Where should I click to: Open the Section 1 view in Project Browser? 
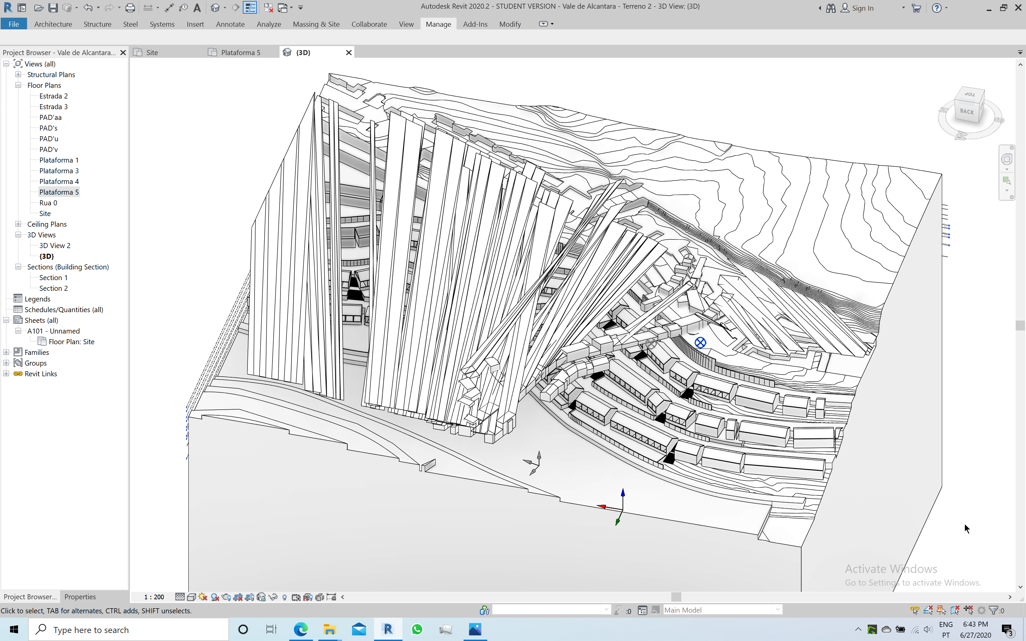[x=53, y=277]
